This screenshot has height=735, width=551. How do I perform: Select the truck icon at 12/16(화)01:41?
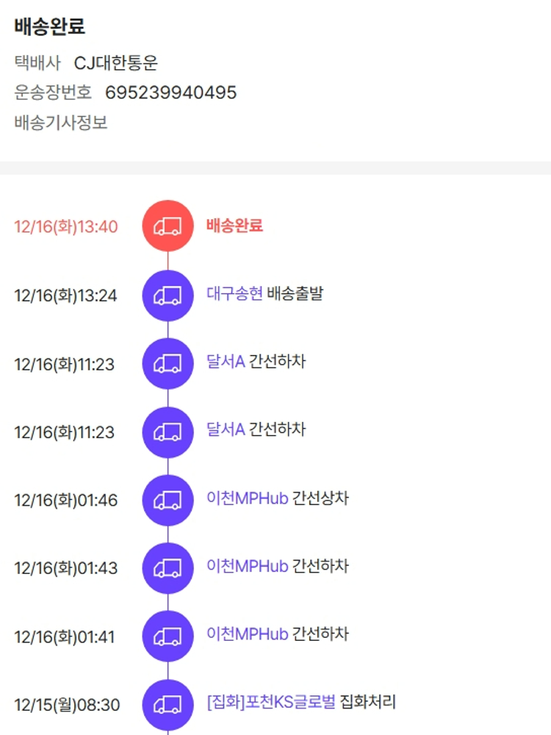coord(168,637)
